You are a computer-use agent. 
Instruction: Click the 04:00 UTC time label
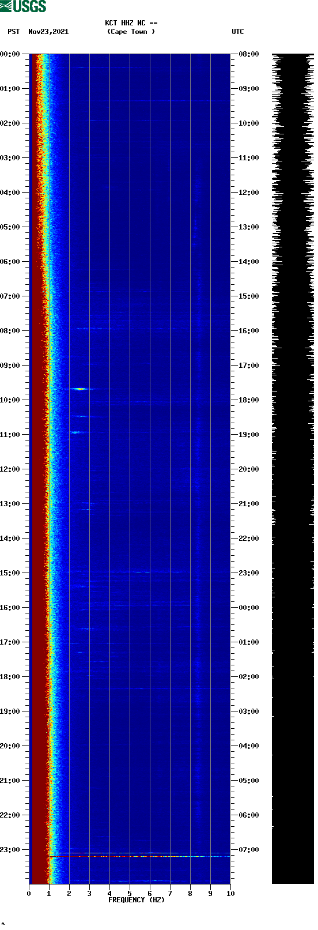(248, 746)
